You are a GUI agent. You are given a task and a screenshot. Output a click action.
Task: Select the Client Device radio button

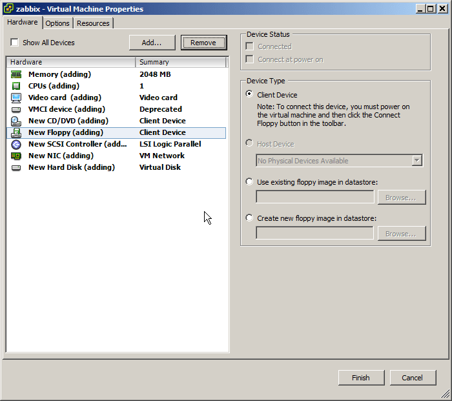[x=249, y=94]
